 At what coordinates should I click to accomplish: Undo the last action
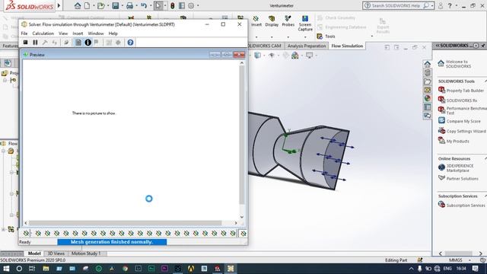coord(144,5)
